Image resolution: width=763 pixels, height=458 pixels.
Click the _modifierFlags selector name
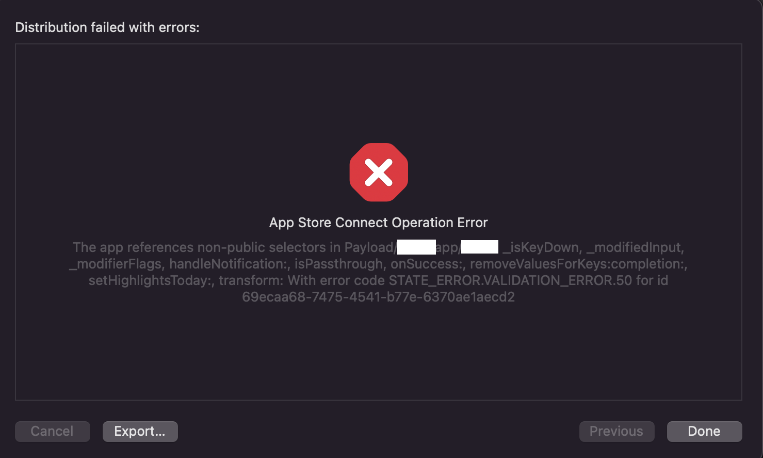pyautogui.click(x=115, y=264)
